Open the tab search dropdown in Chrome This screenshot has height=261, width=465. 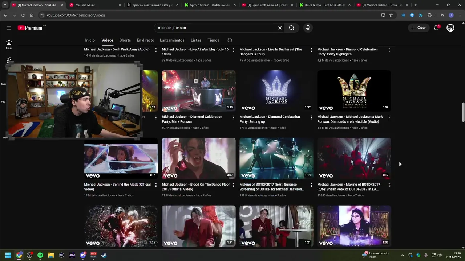tap(5, 5)
